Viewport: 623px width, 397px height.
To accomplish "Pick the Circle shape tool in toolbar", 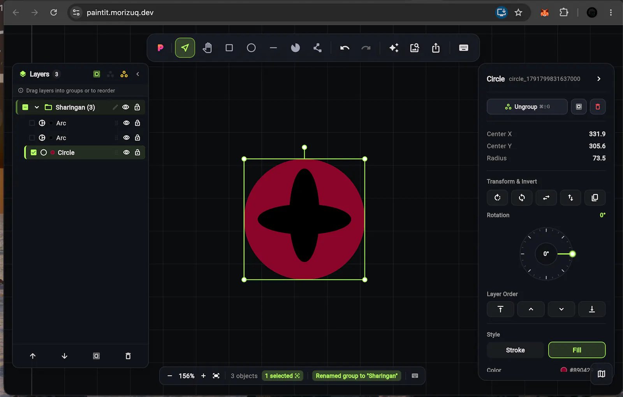I will 251,48.
